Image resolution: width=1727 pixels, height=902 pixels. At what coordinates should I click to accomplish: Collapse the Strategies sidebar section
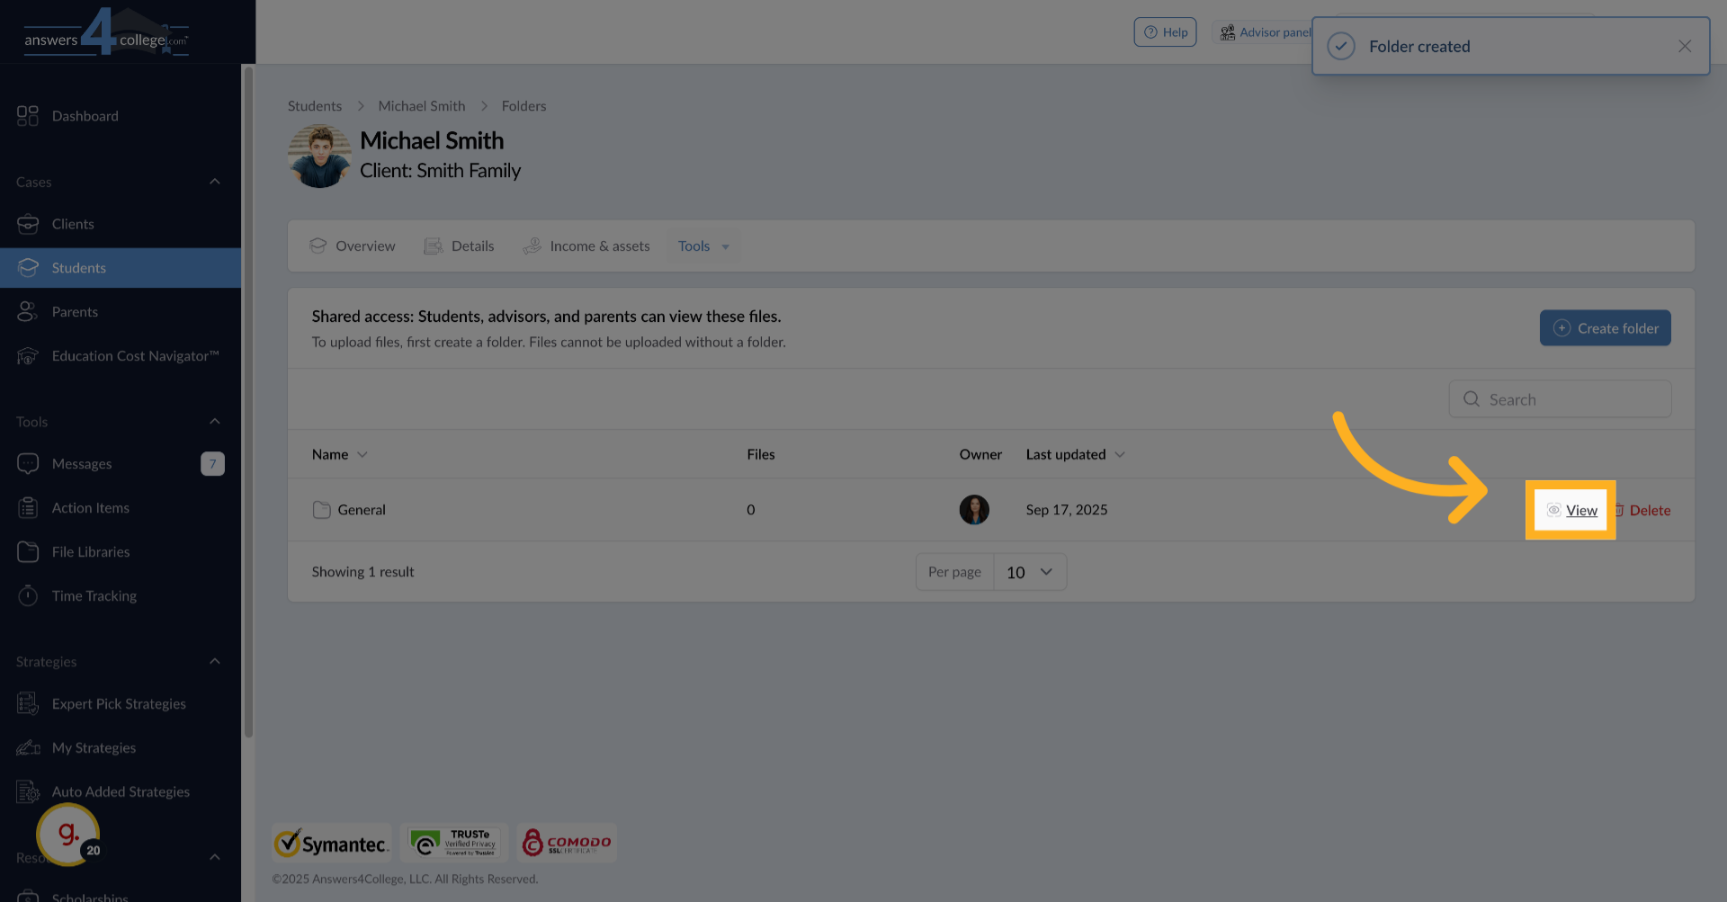click(x=214, y=662)
